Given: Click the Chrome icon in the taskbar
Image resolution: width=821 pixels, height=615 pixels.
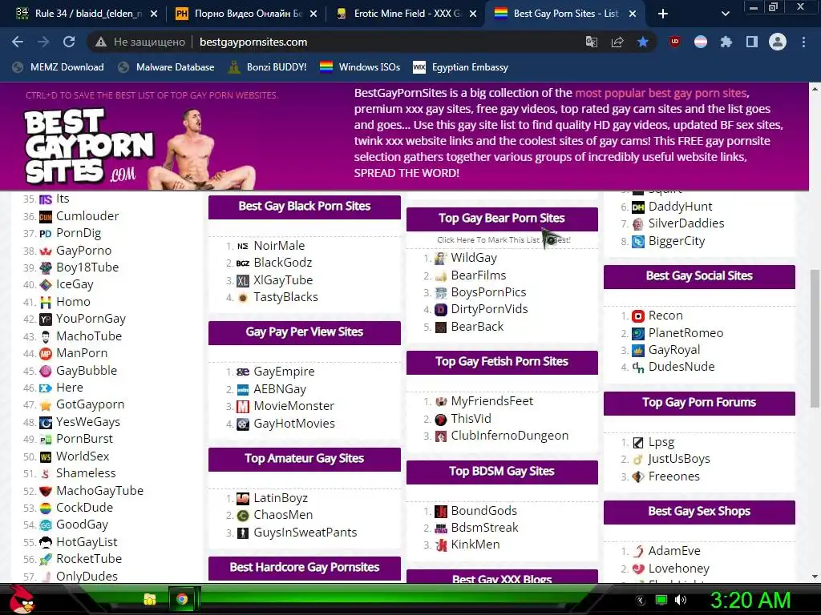Looking at the screenshot, I should tap(182, 599).
